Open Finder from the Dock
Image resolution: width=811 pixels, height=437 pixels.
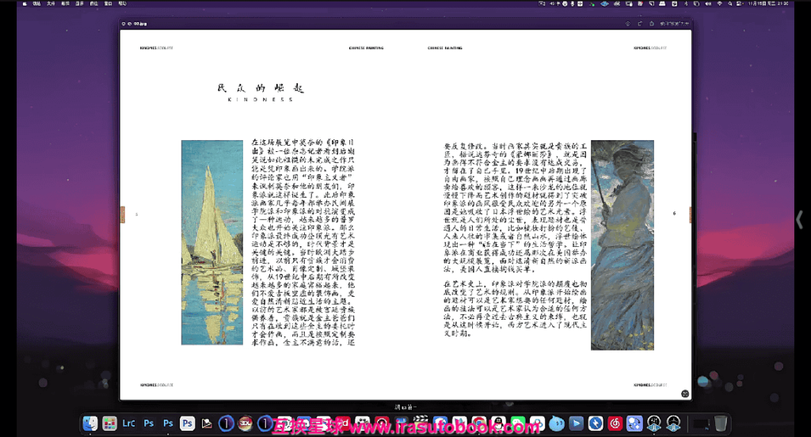90,424
